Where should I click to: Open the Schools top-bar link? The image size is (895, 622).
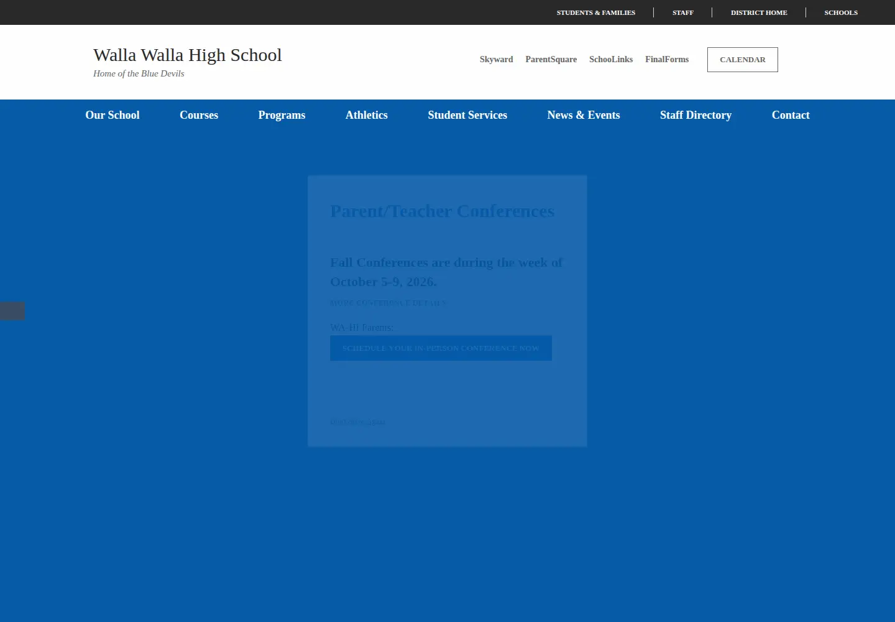pos(840,12)
